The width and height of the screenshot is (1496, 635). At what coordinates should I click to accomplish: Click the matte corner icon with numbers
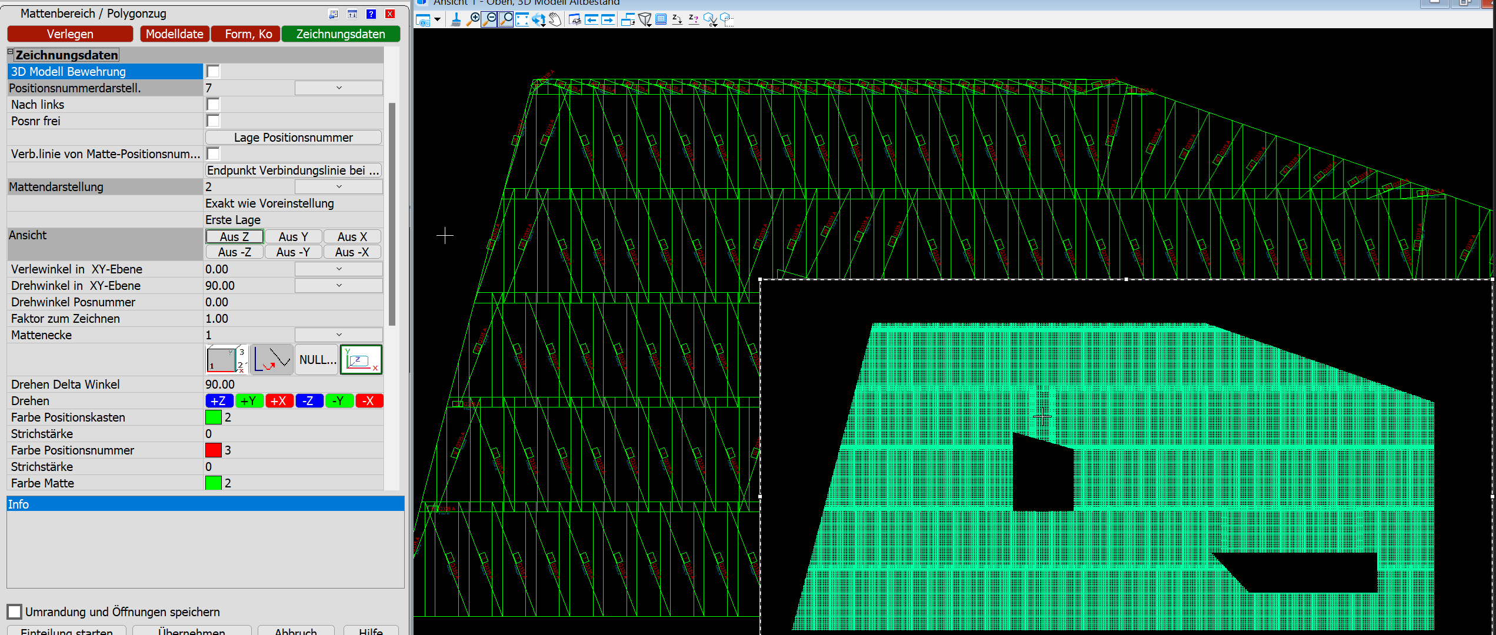coord(226,359)
